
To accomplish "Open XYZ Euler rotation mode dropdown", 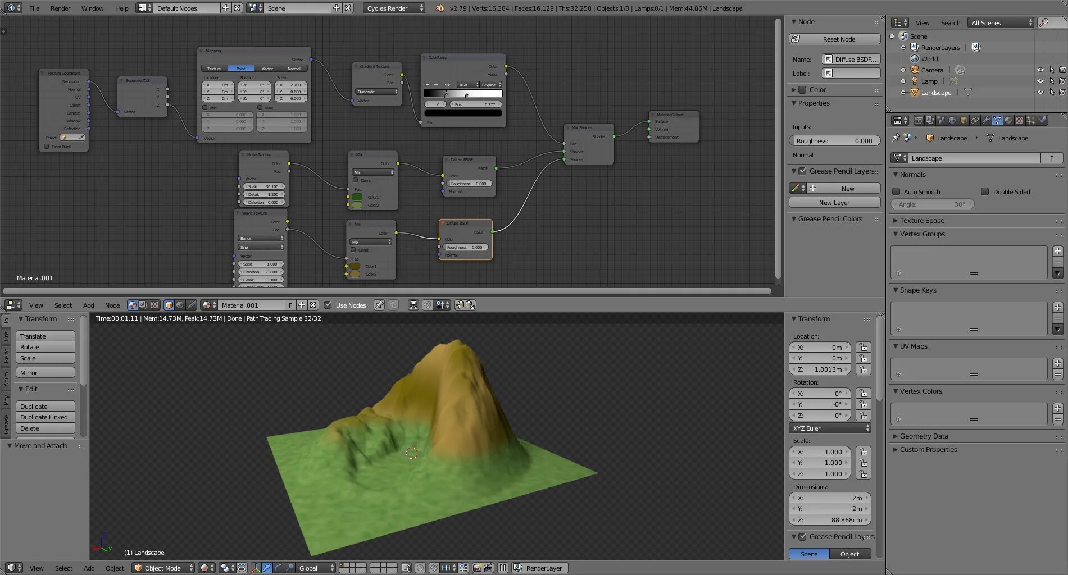I will tap(830, 428).
